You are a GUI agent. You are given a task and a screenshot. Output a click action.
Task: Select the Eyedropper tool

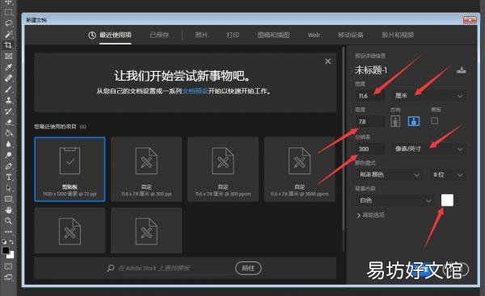8,67
